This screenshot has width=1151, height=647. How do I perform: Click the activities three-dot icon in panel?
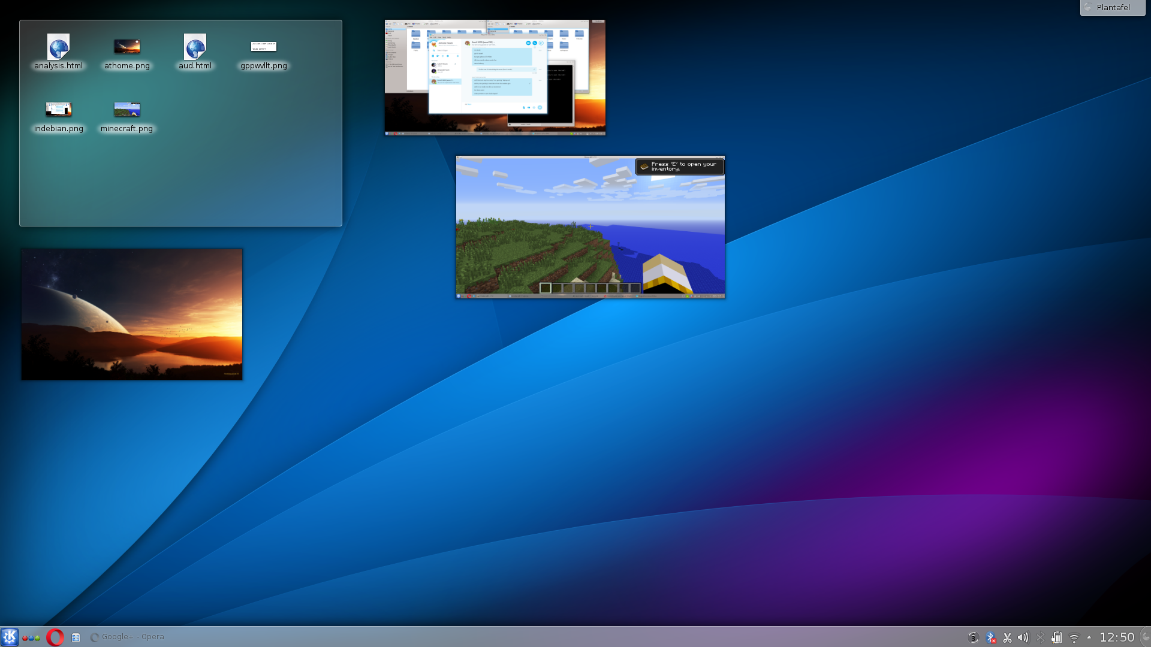(x=31, y=638)
